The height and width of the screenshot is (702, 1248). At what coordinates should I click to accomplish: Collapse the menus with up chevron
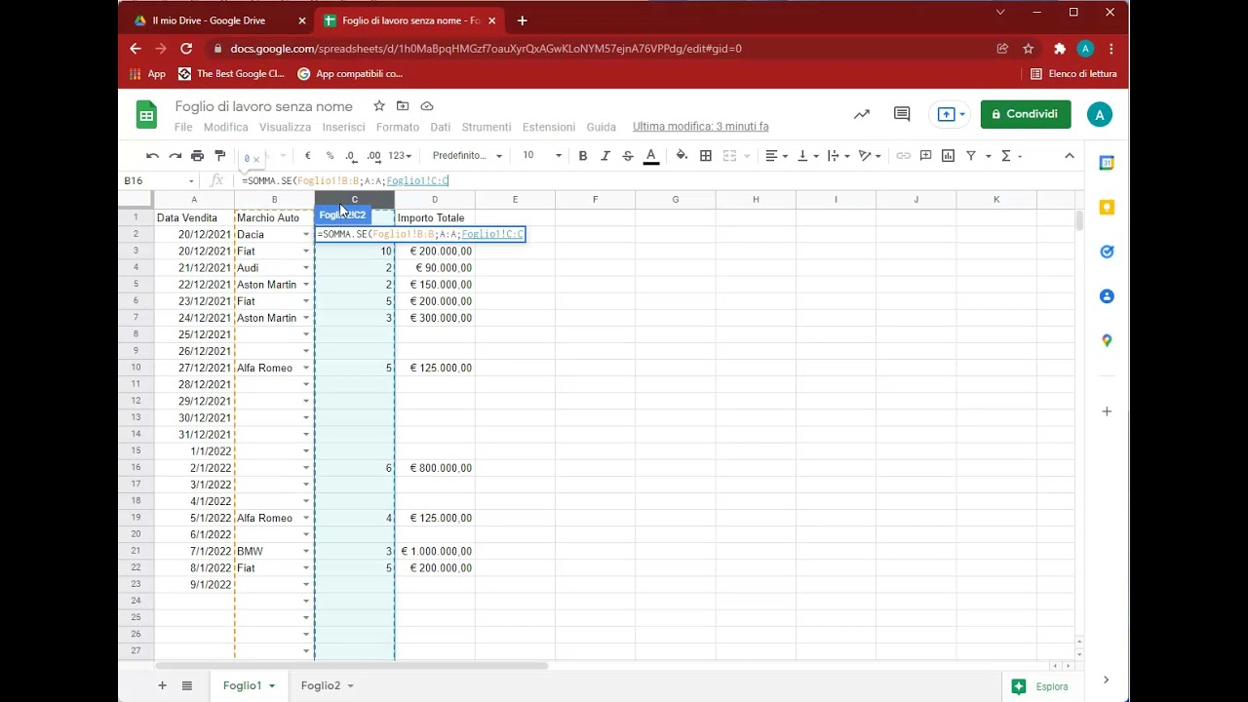click(1070, 156)
